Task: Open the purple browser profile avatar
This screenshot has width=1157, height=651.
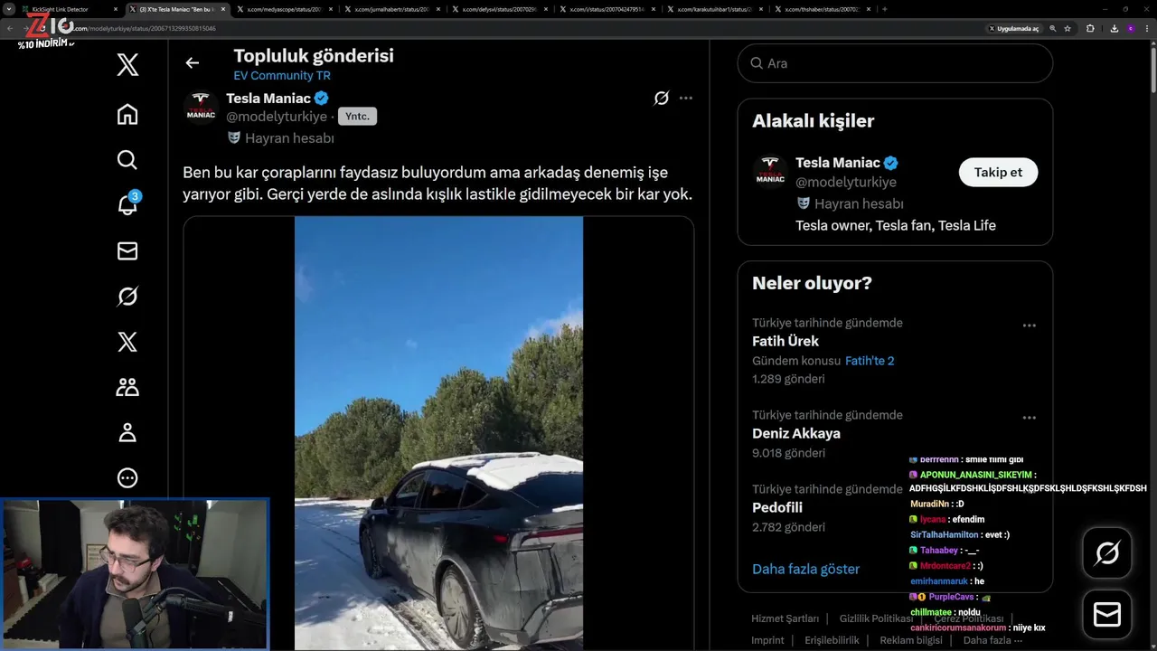Action: (1130, 28)
